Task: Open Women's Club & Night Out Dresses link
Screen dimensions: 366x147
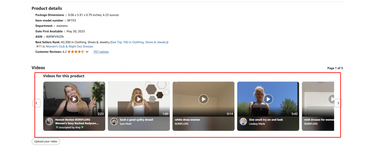Action: (69, 46)
